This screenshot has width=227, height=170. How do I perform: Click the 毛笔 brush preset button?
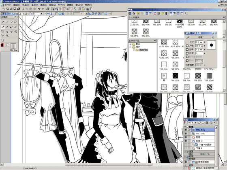200,37
